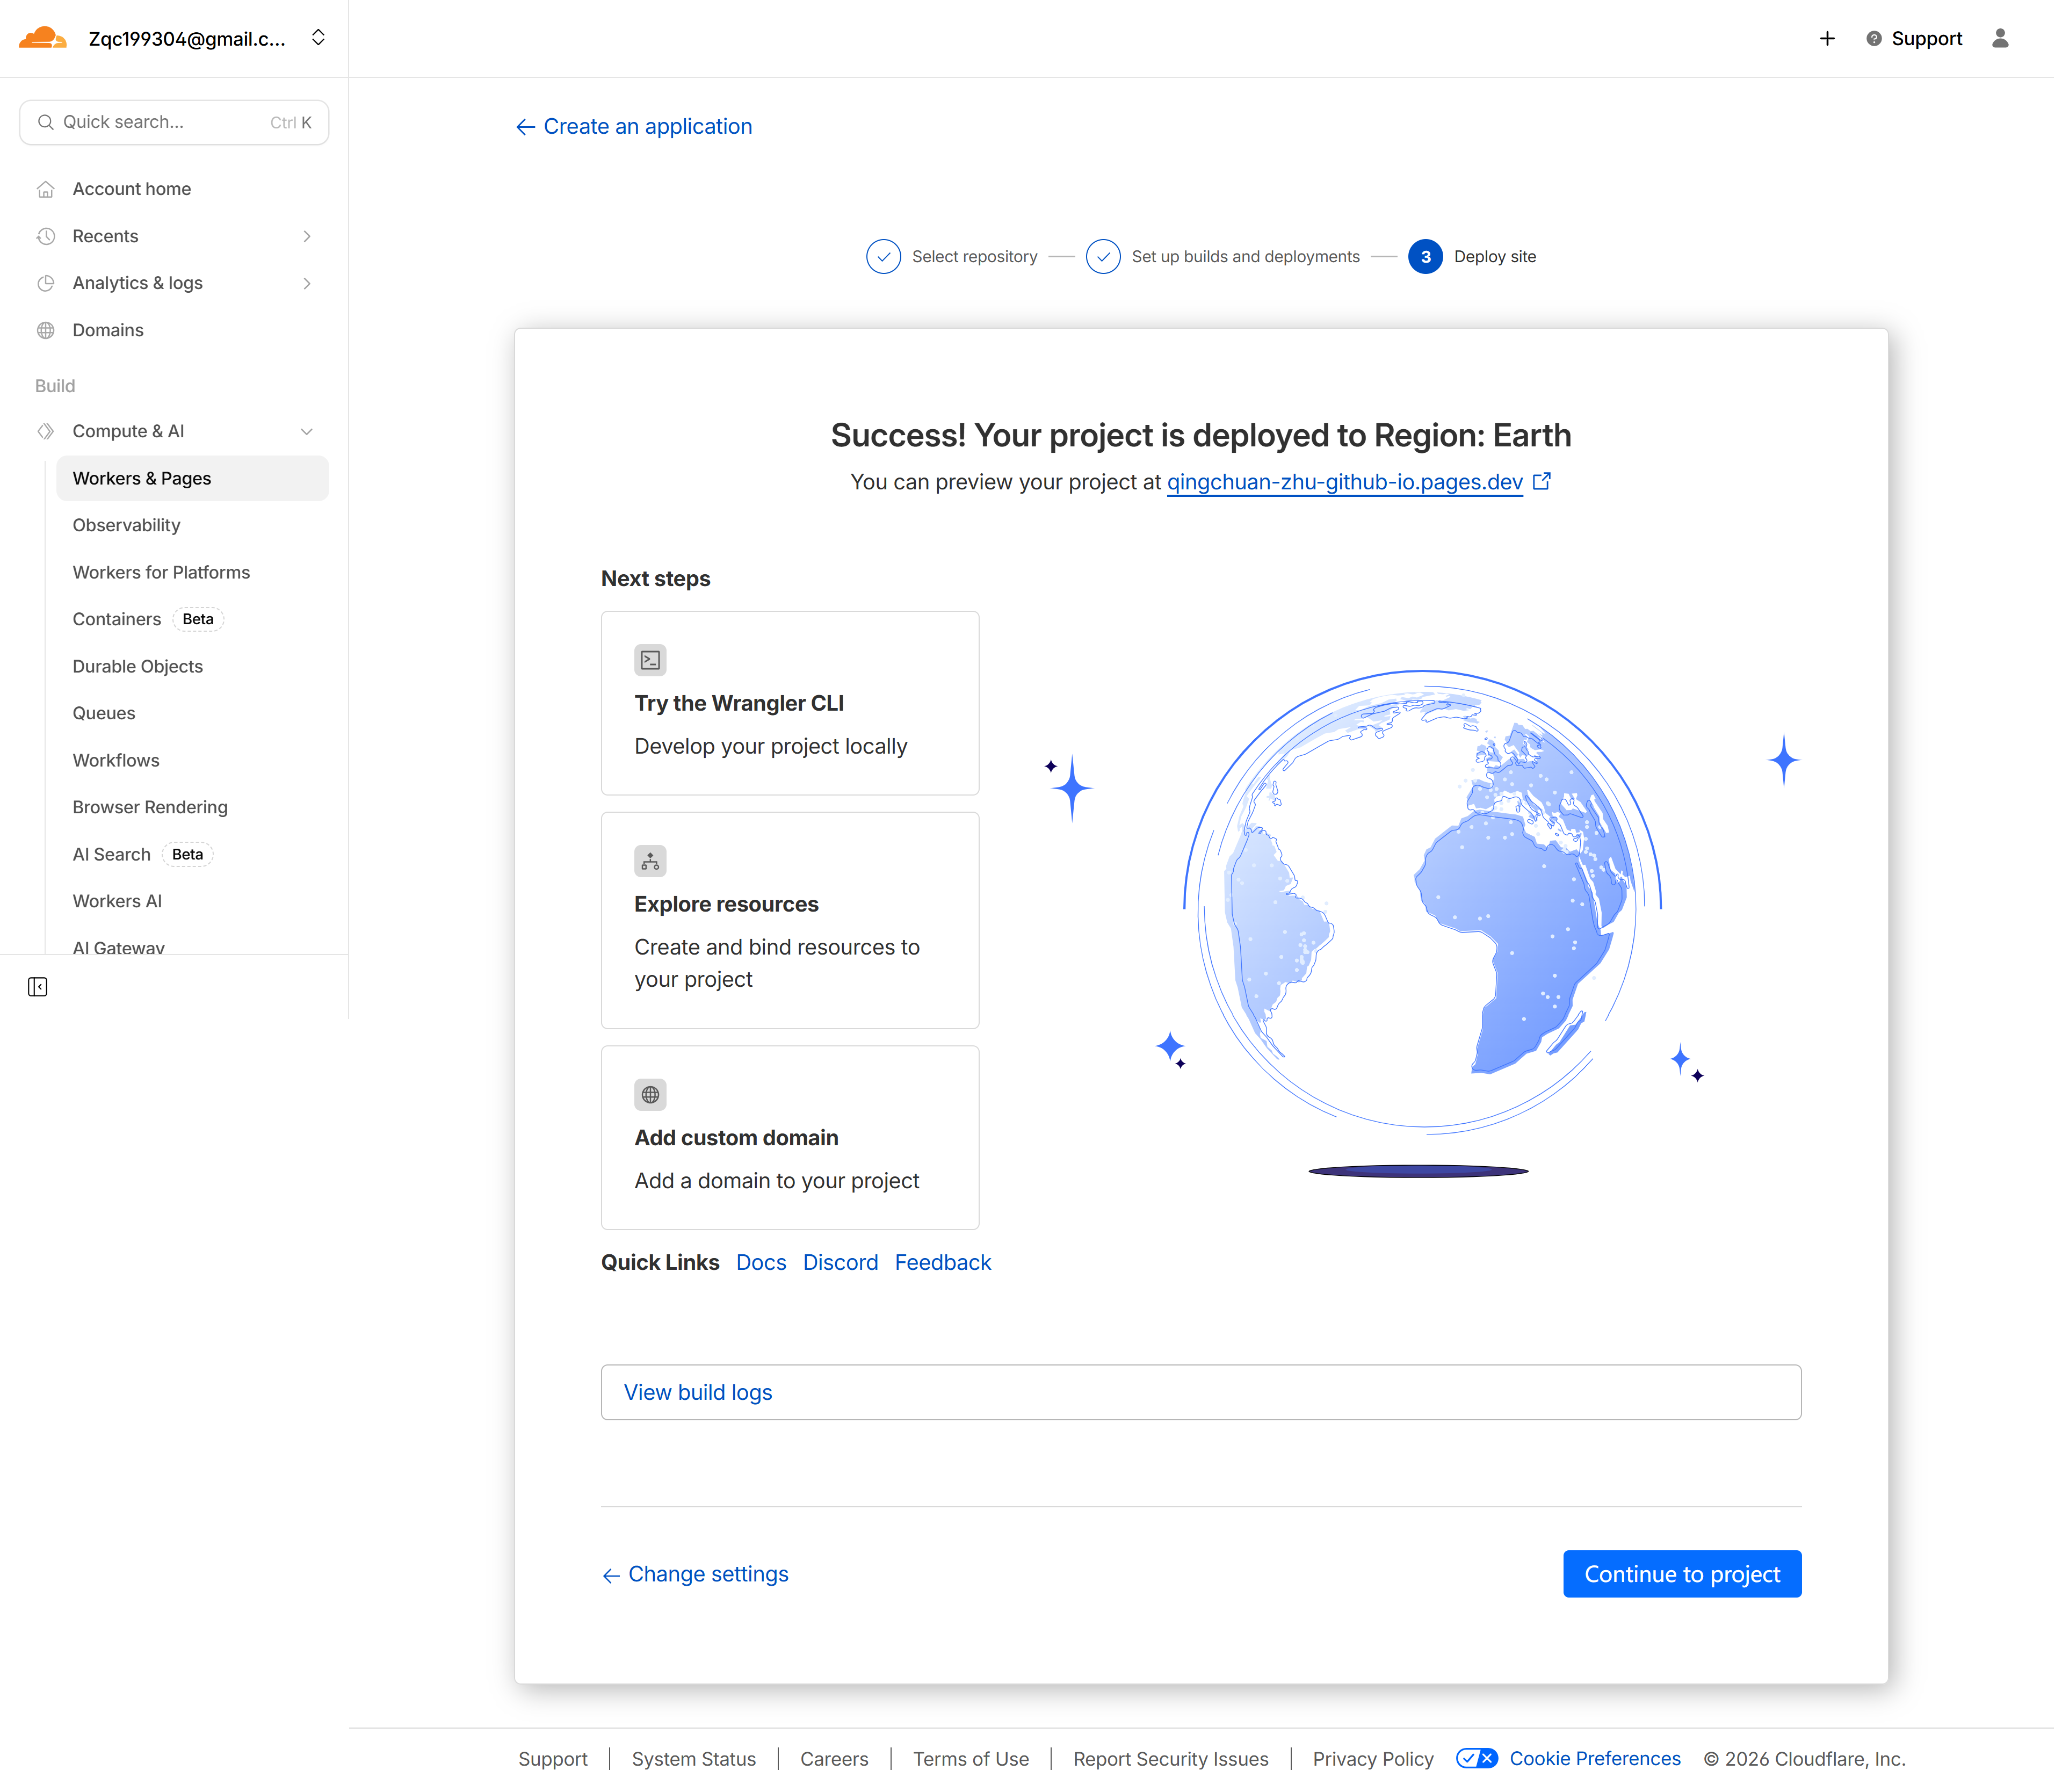Open the user profile icon top right

(x=1999, y=38)
